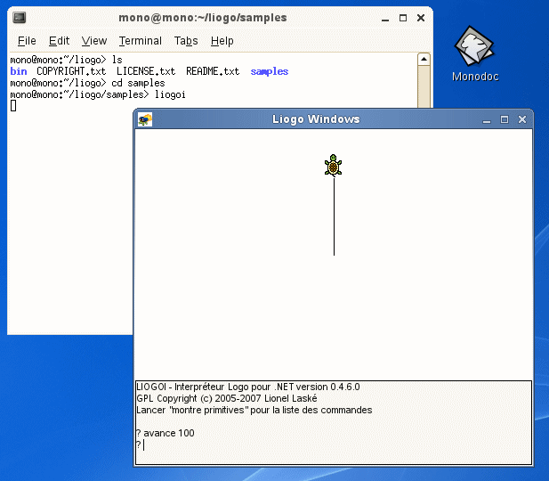Click the LIOGOI version line in console

248,387
